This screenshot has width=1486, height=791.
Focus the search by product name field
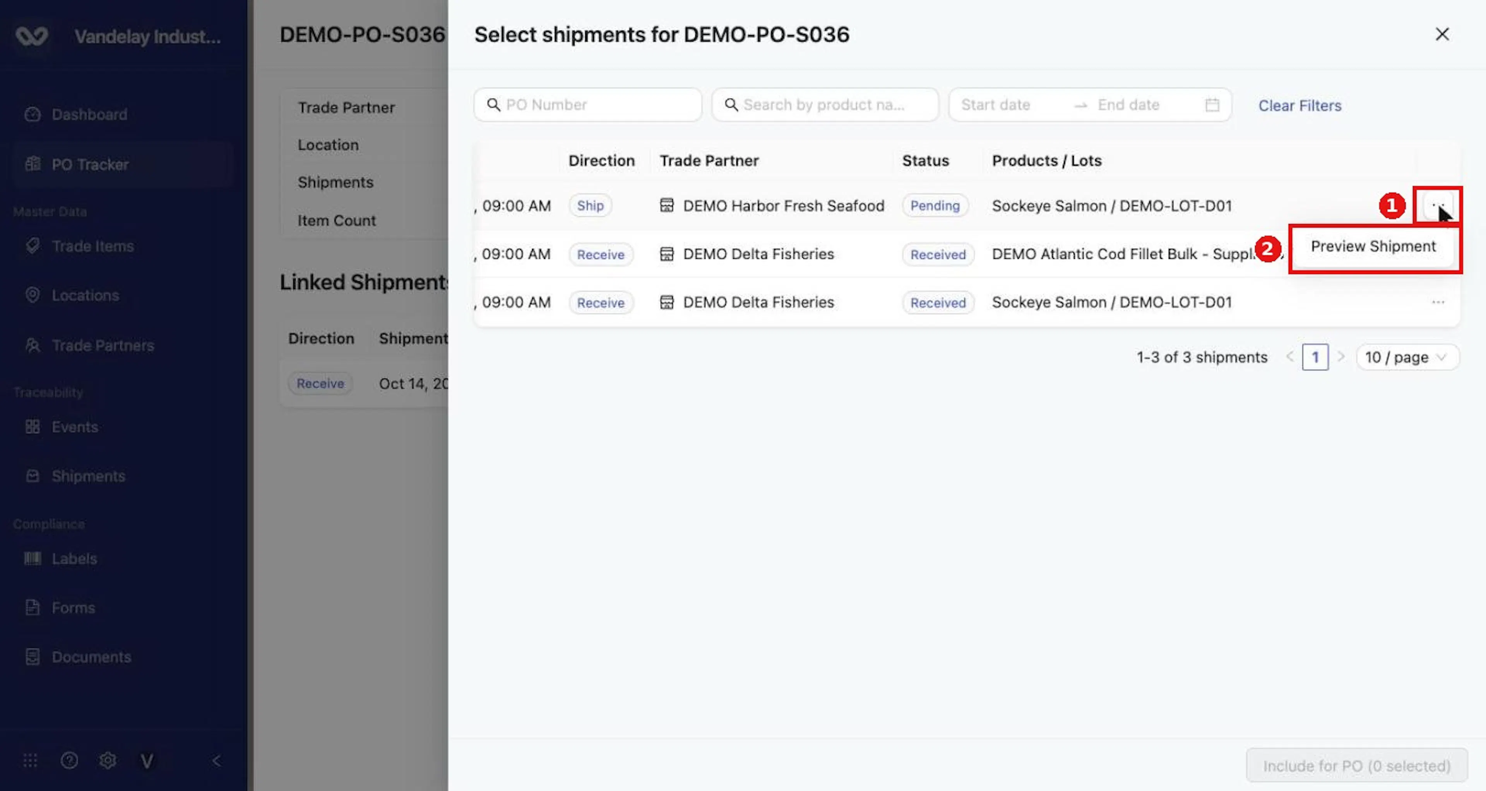(x=825, y=105)
